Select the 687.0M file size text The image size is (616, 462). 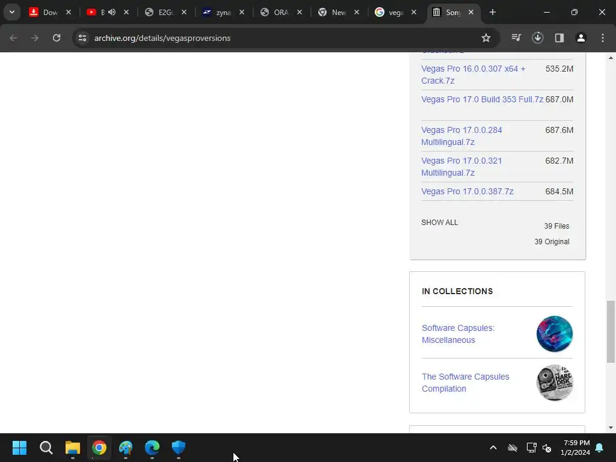559,99
